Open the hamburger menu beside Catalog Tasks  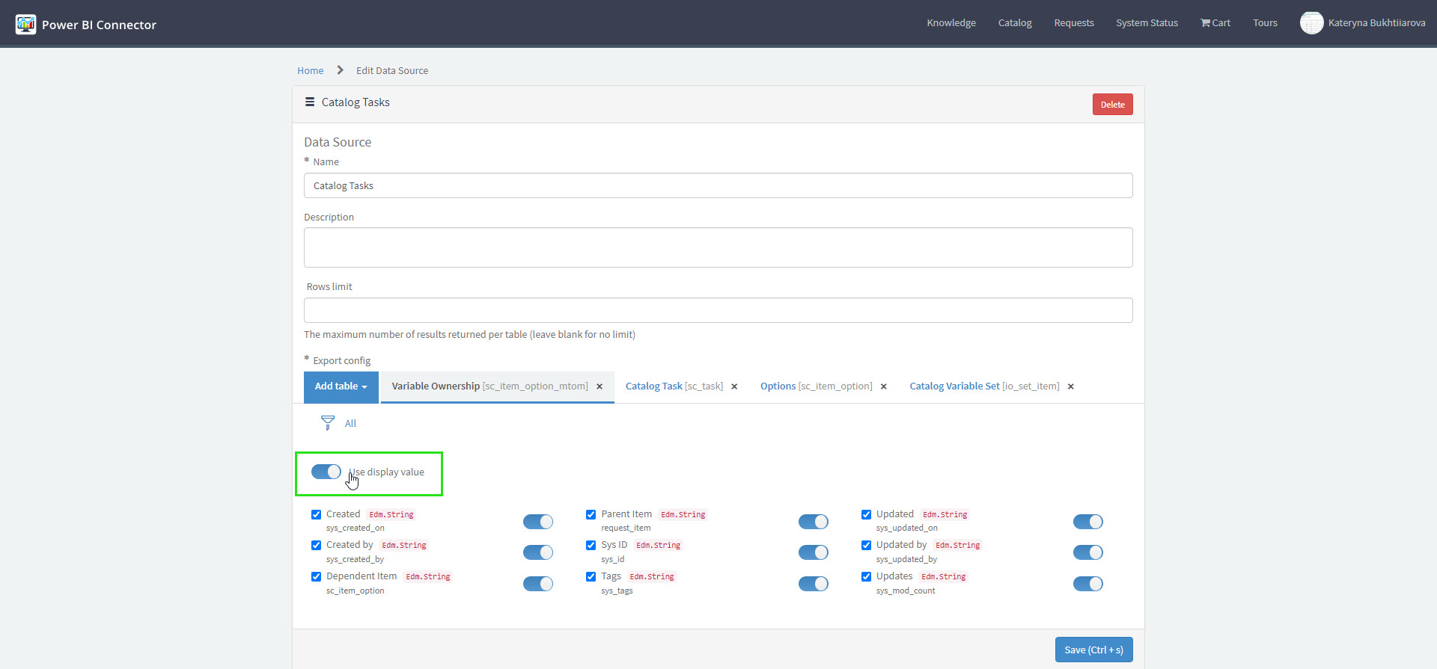pyautogui.click(x=309, y=102)
